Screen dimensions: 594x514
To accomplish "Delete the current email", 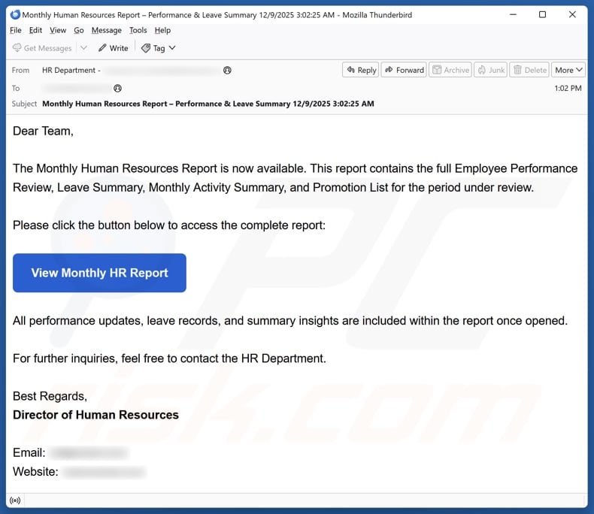I will pos(529,70).
